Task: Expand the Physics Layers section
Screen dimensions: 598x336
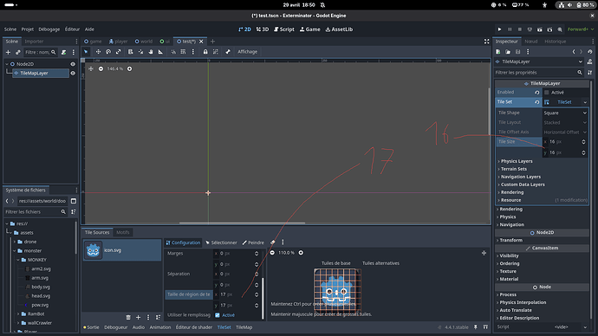Action: 516,161
